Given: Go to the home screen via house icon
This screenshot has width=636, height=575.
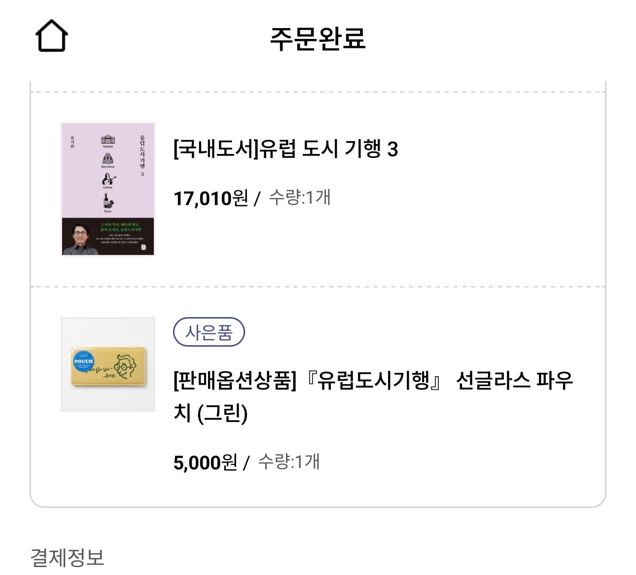Looking at the screenshot, I should tap(52, 36).
